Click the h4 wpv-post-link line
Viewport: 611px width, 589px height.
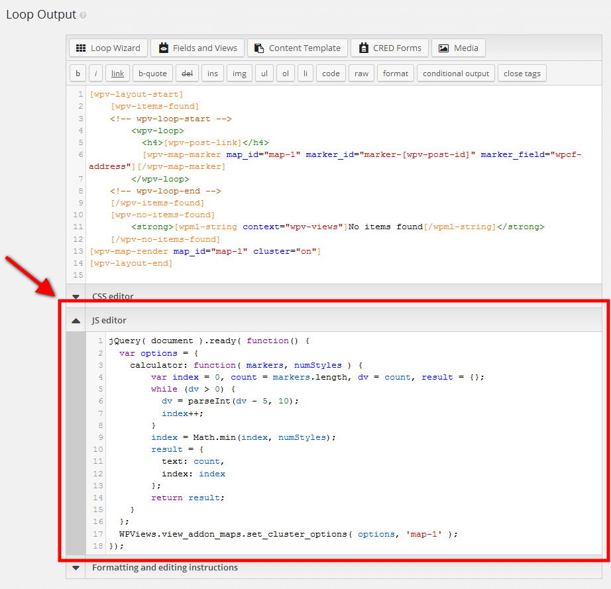(205, 142)
